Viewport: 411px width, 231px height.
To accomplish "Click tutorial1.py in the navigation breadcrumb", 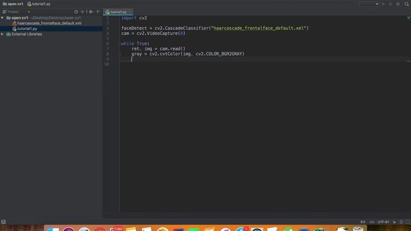I will coord(39,4).
